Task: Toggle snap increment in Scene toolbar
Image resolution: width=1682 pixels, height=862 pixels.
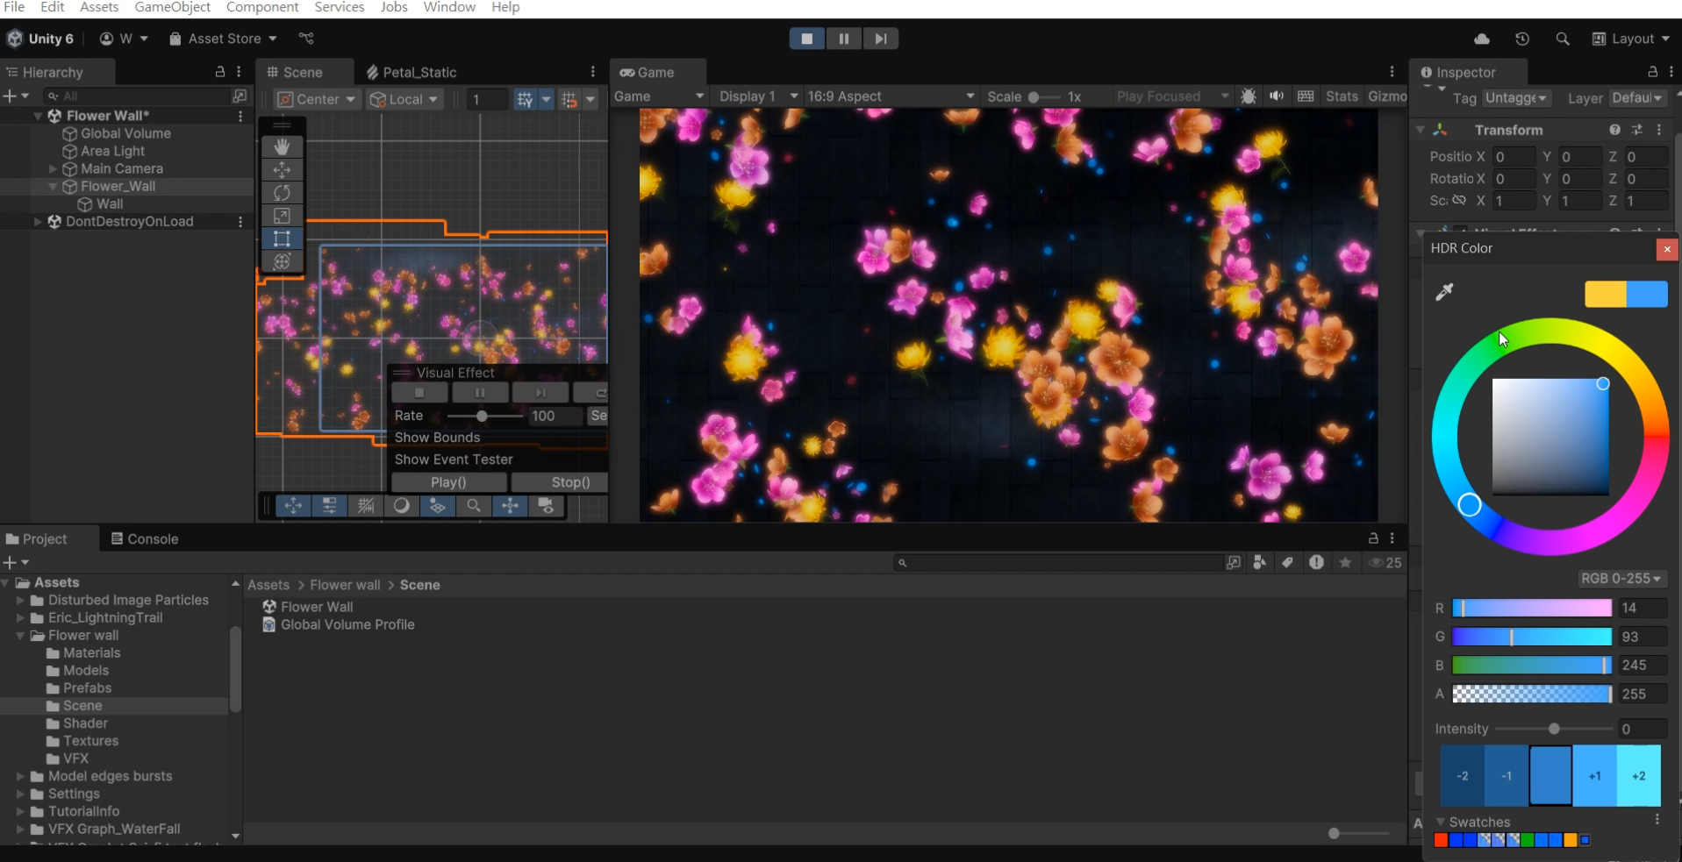Action: (x=569, y=99)
